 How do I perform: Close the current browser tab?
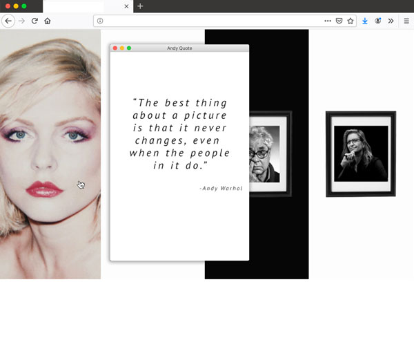(126, 6)
